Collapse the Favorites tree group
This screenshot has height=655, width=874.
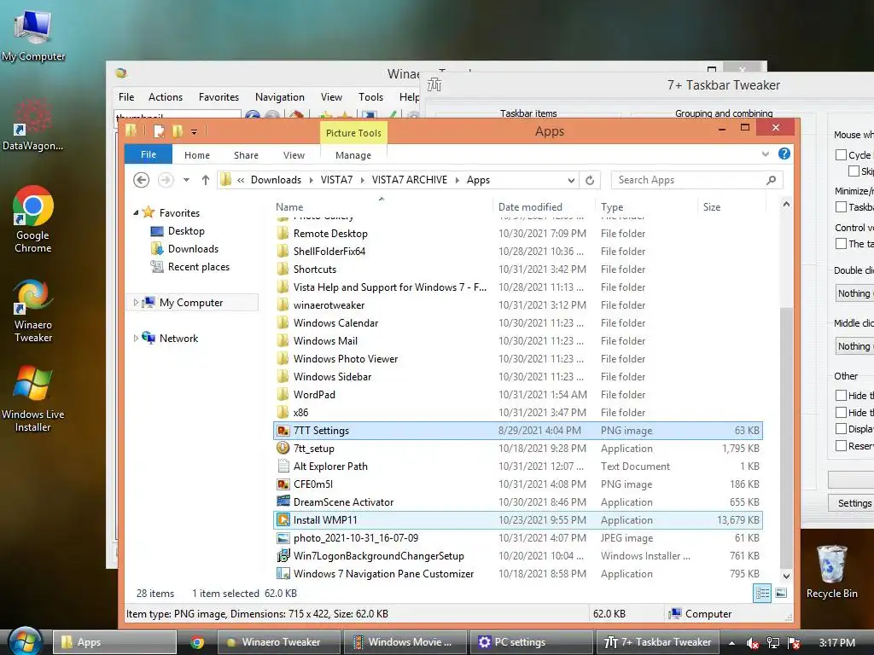pyautogui.click(x=136, y=212)
